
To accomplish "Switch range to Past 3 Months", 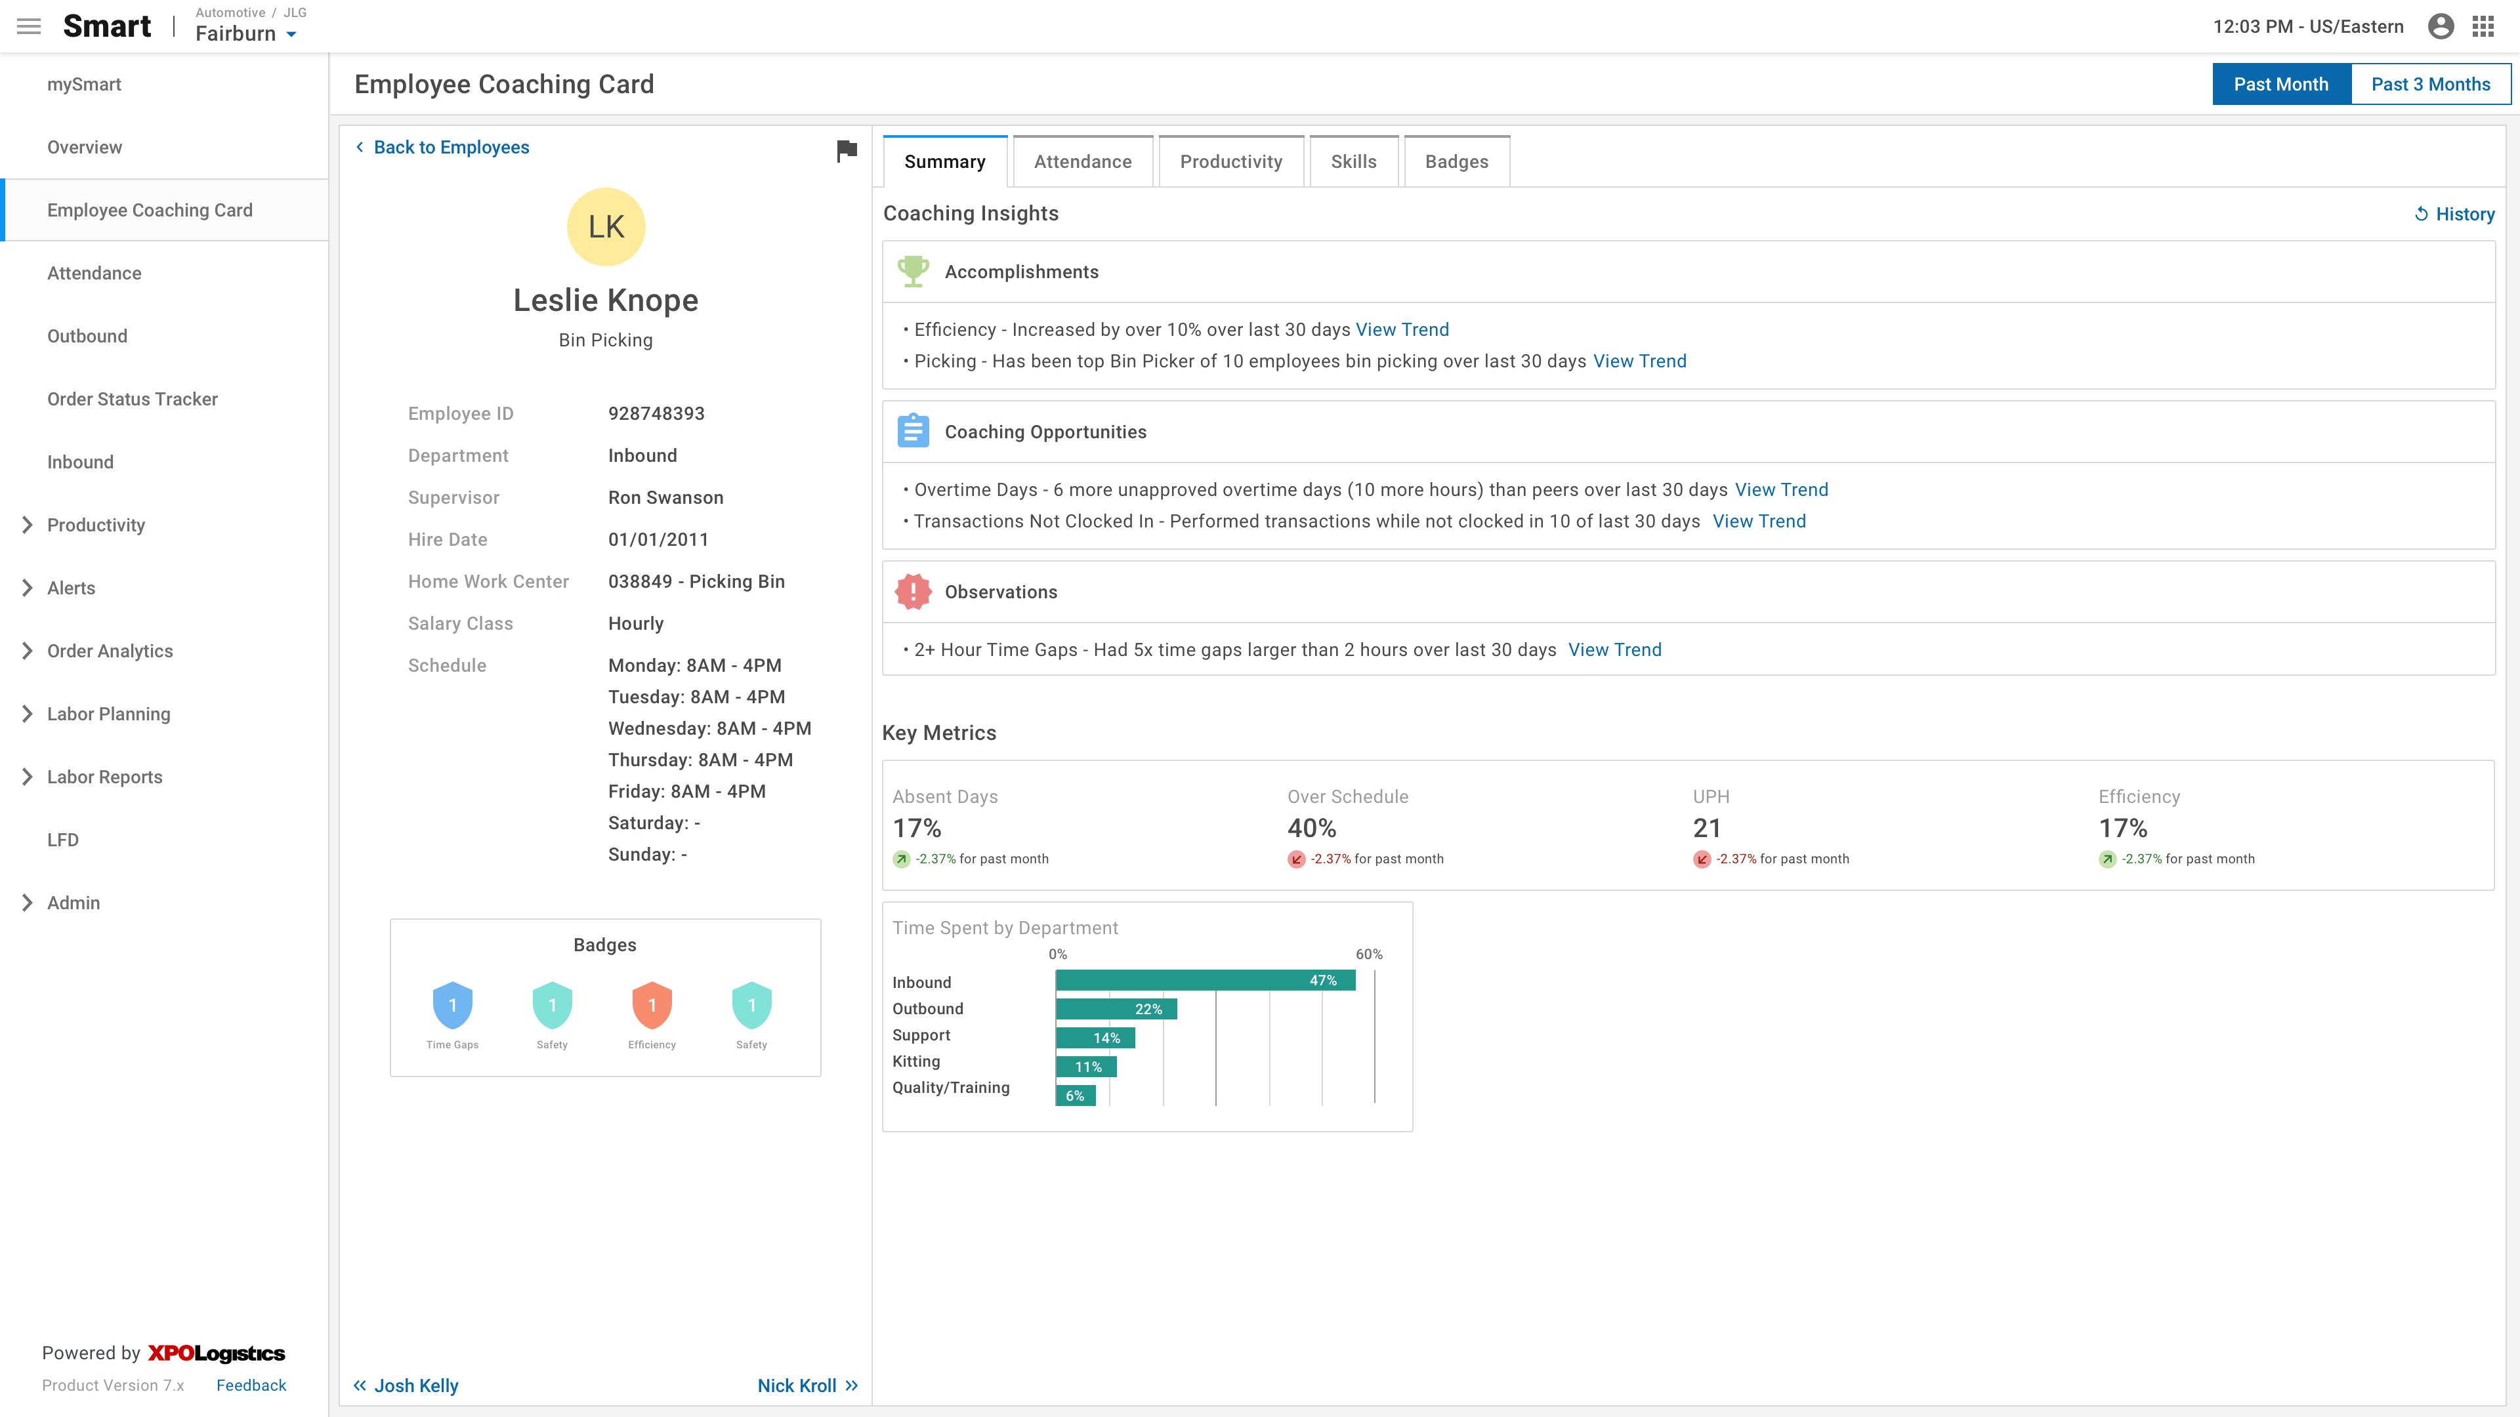I will pyautogui.click(x=2430, y=84).
